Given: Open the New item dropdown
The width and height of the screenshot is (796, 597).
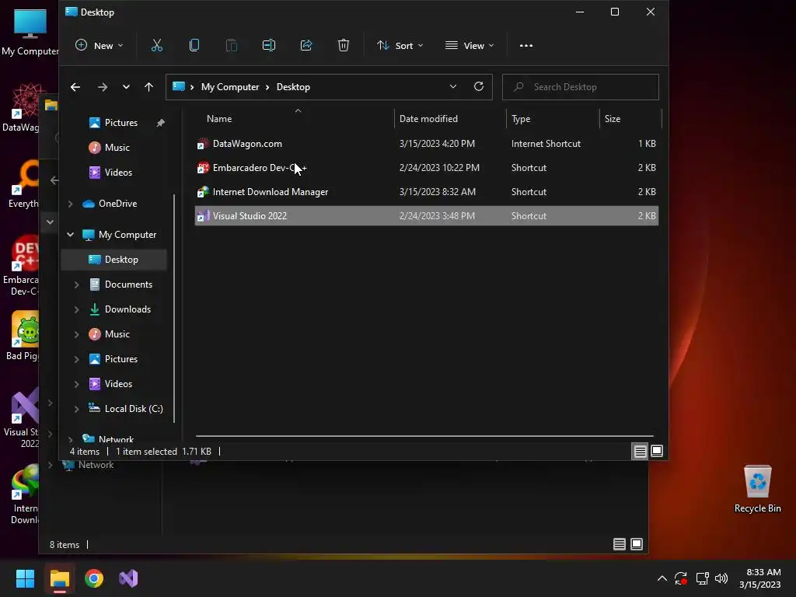Looking at the screenshot, I should [x=99, y=46].
